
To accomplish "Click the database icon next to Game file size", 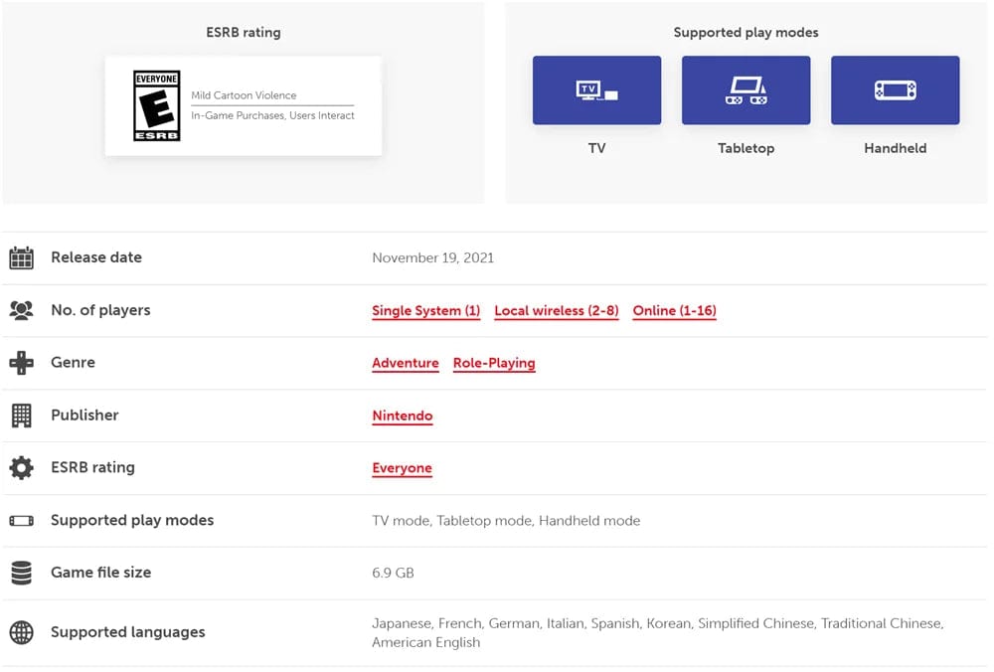I will [x=21, y=573].
